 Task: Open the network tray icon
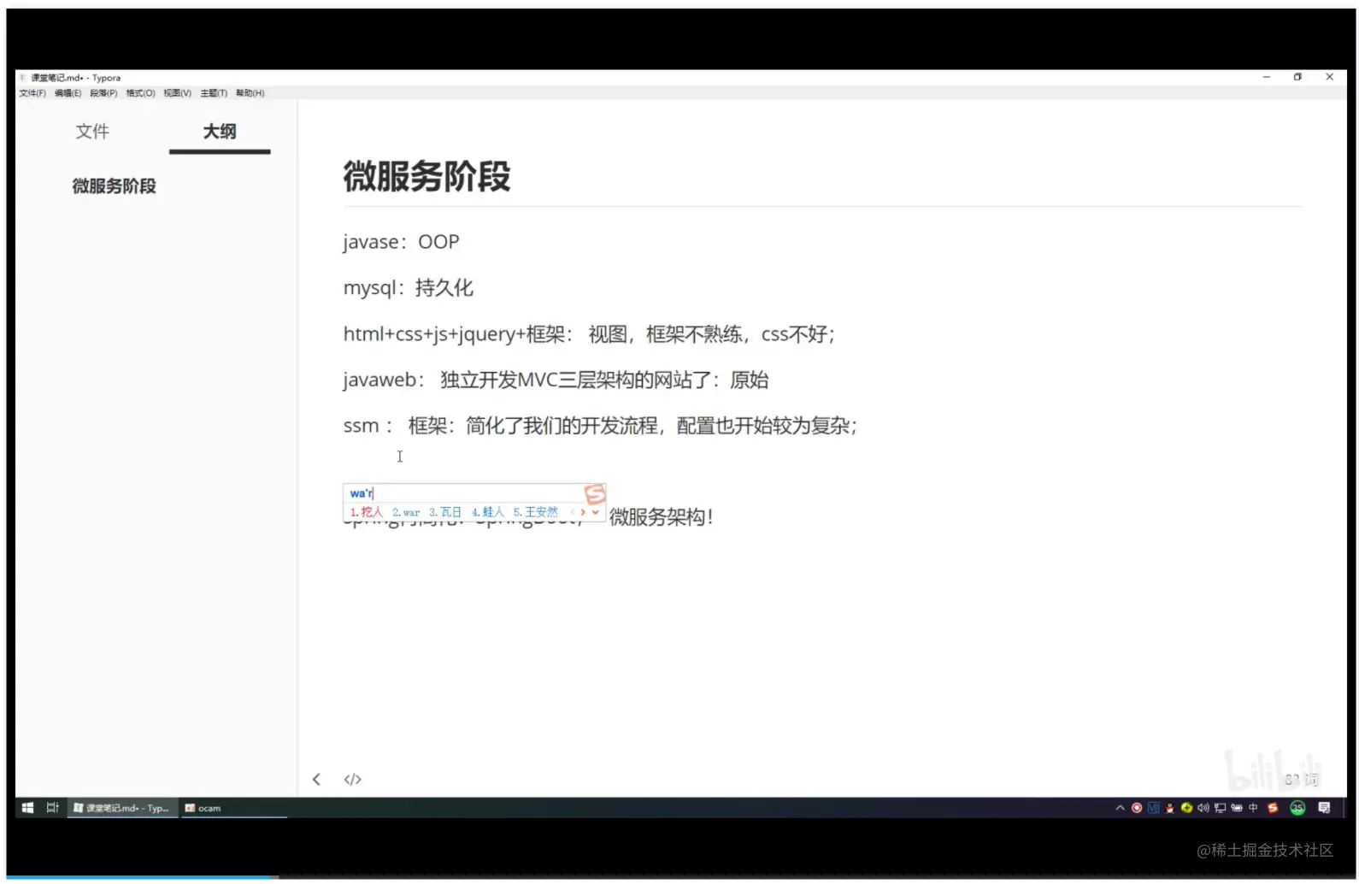(x=1220, y=808)
